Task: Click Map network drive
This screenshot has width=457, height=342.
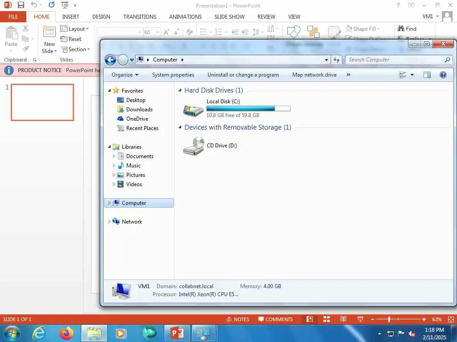Action: point(314,75)
